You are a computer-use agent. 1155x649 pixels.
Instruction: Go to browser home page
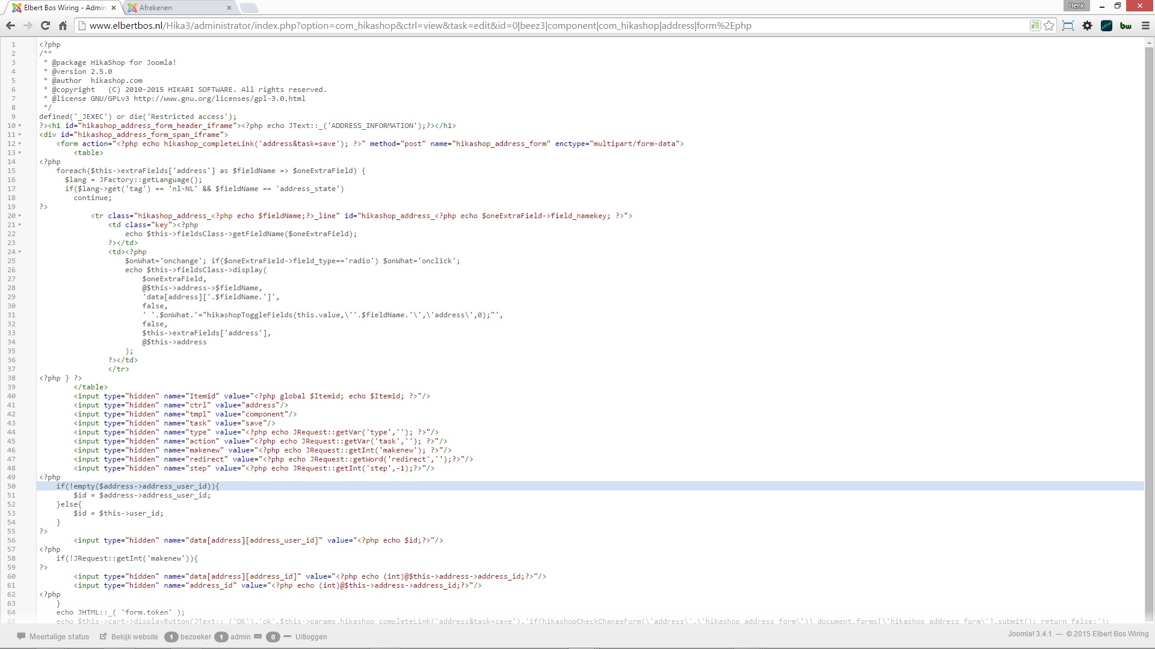(63, 25)
